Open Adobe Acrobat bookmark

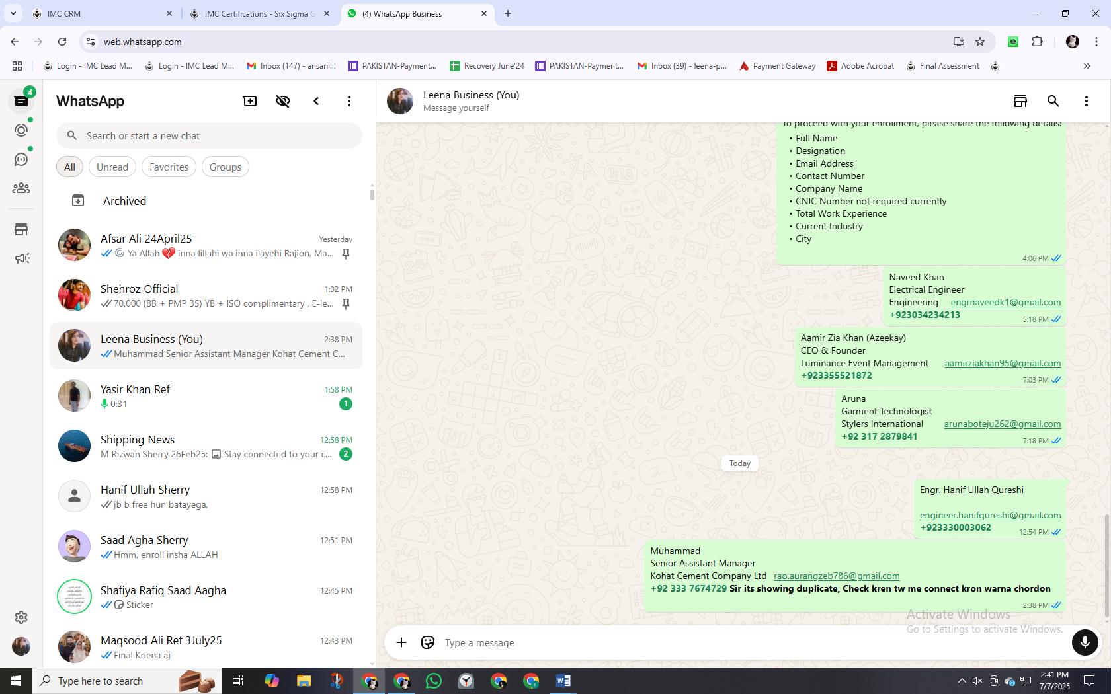click(860, 66)
